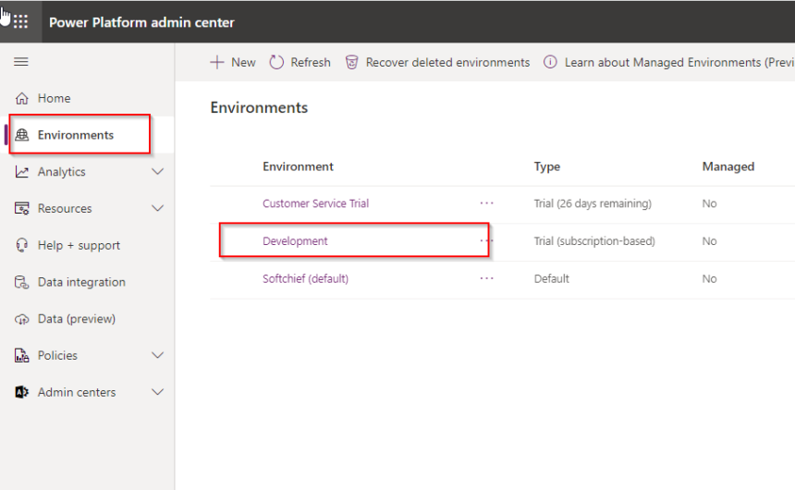Click the Refresh button label
795x490 pixels.
pyautogui.click(x=311, y=62)
